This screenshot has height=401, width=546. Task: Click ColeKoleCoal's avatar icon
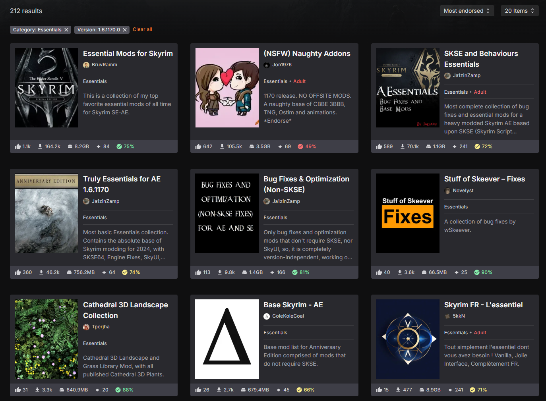267,316
